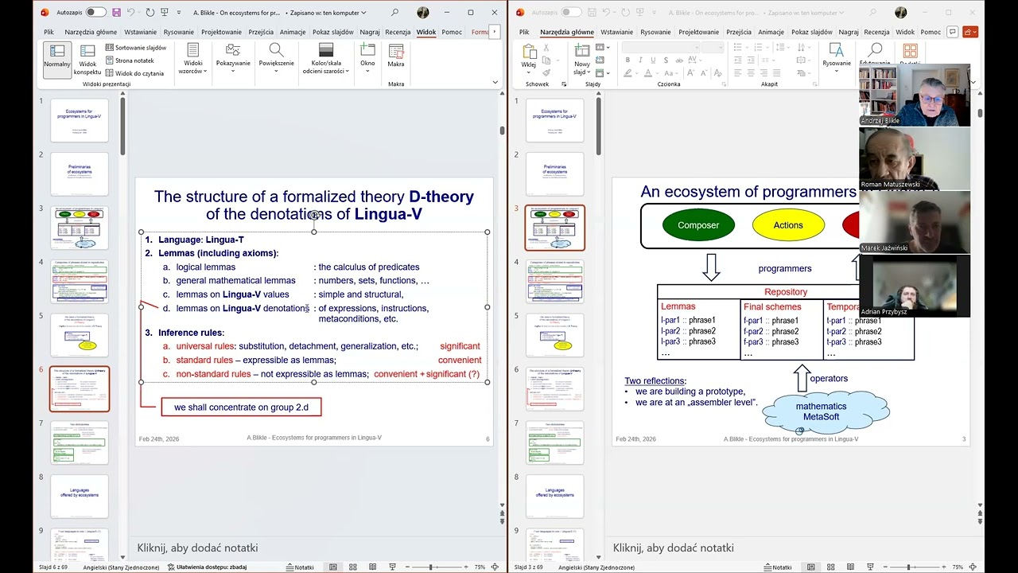Toggle Bold formatting in right window
This screenshot has width=1018, height=573.
click(x=628, y=60)
